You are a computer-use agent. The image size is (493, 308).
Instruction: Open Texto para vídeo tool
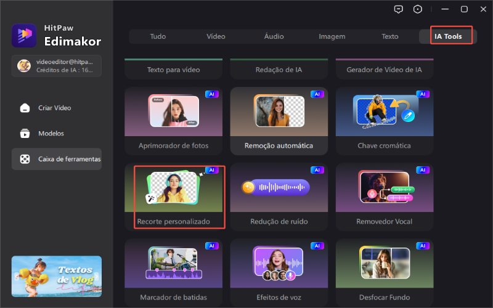174,70
